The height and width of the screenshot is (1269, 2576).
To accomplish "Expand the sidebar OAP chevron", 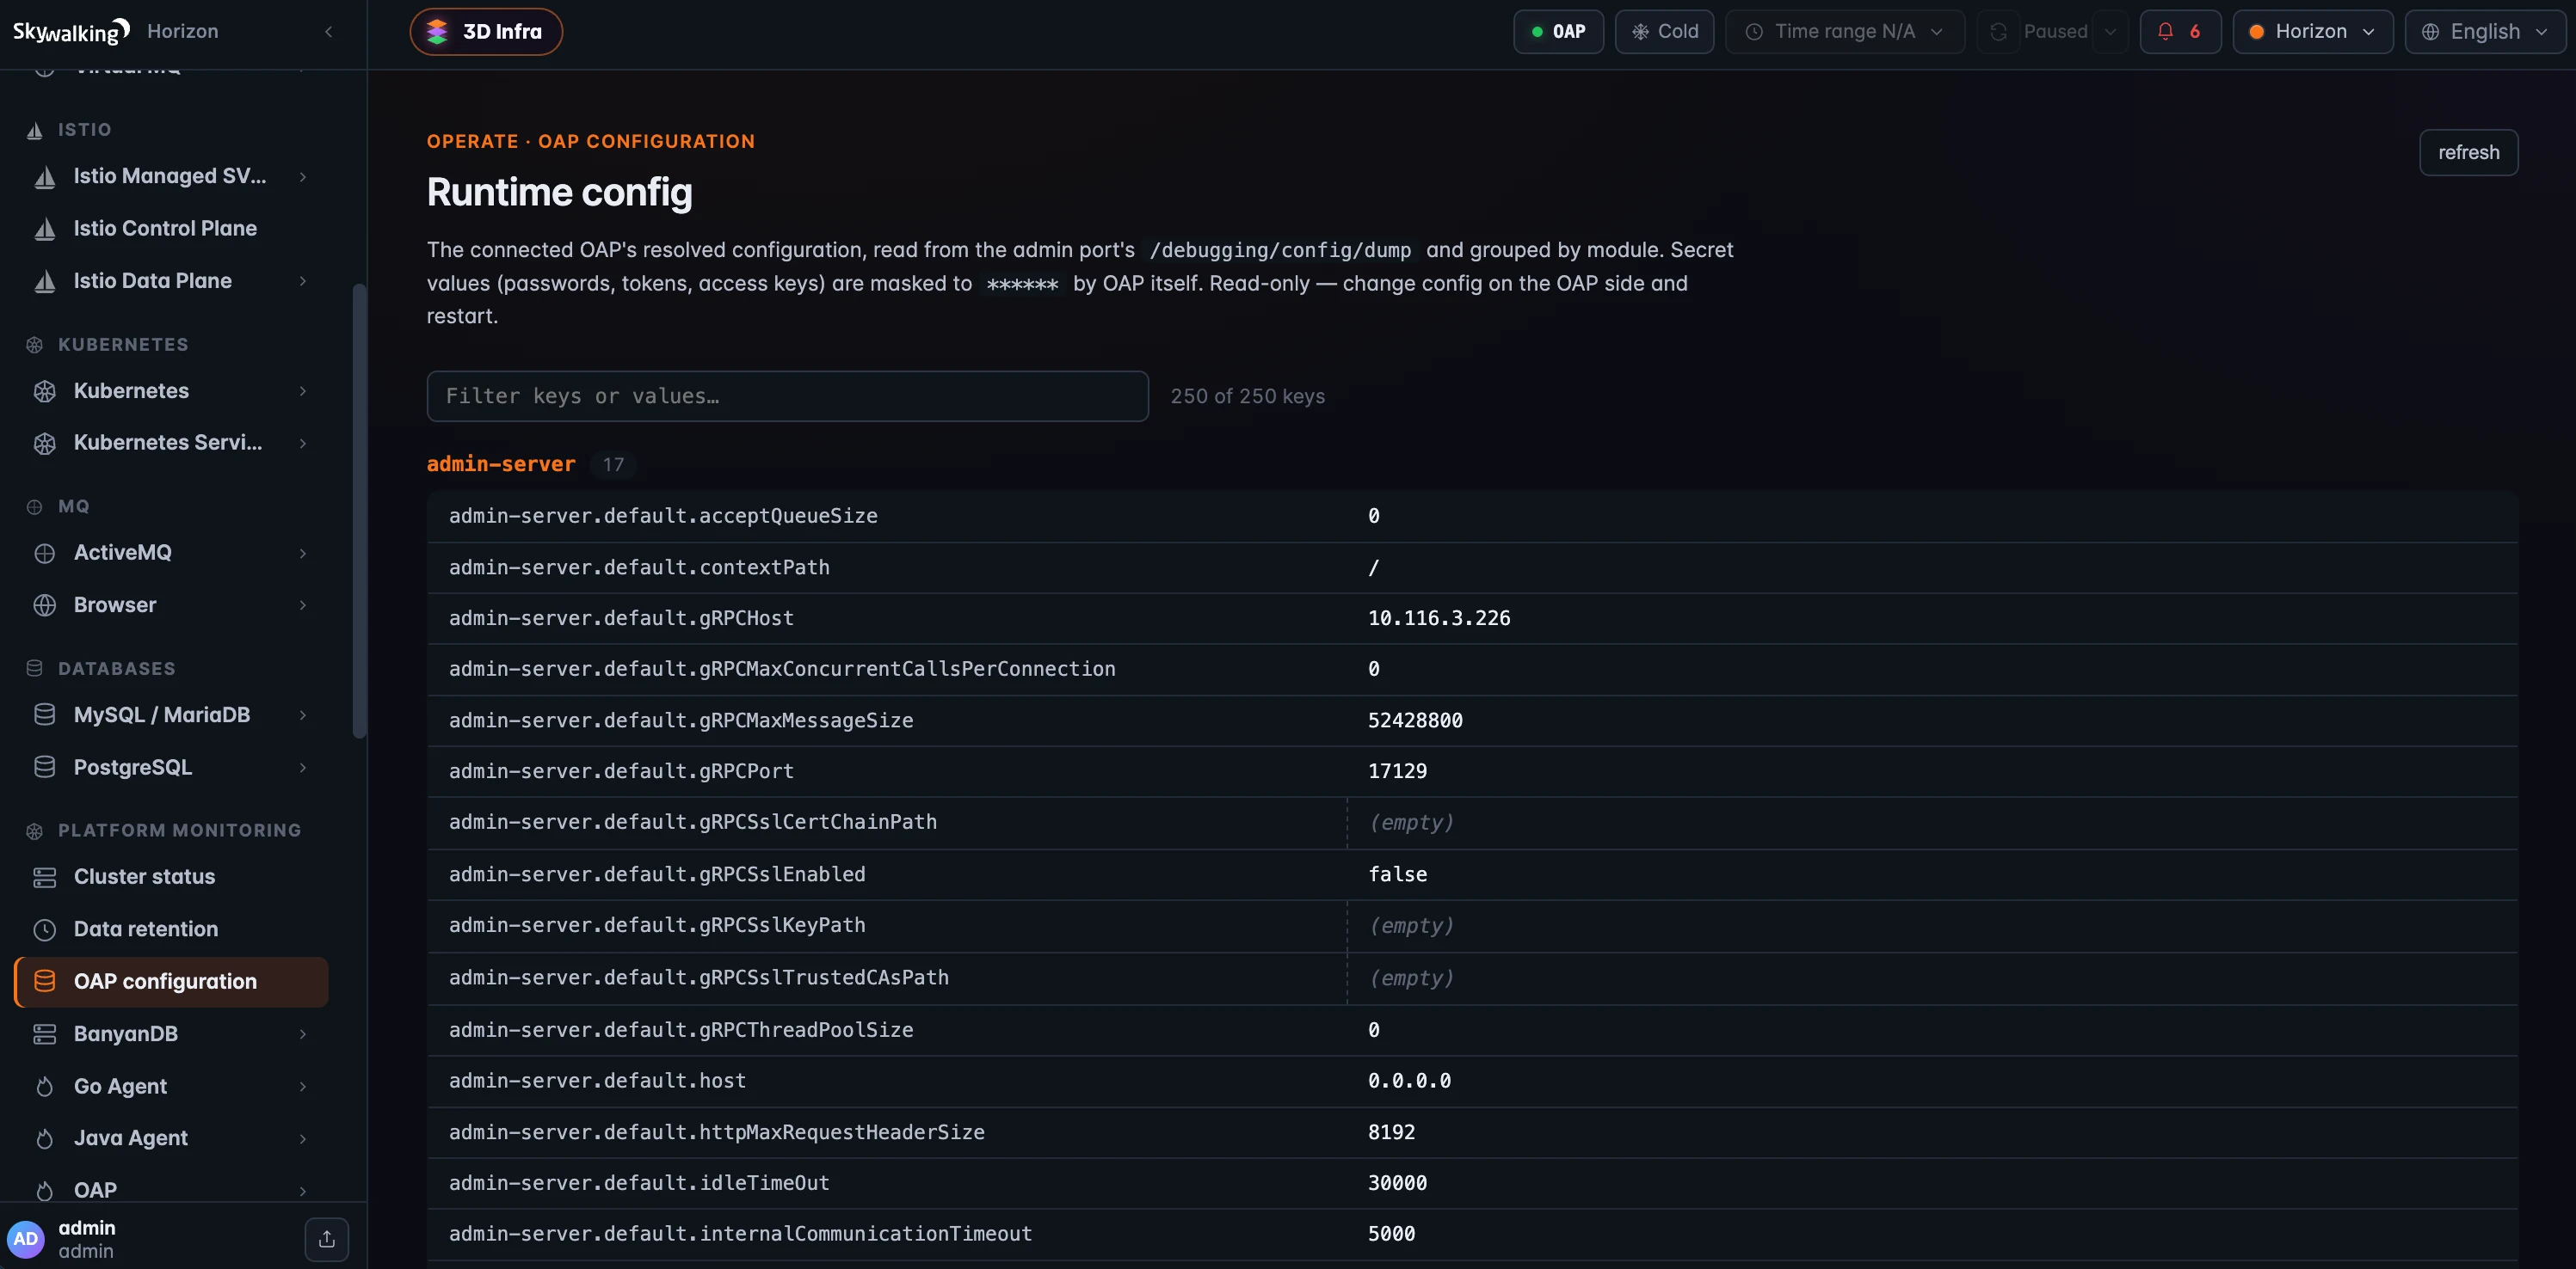I will tap(302, 1191).
